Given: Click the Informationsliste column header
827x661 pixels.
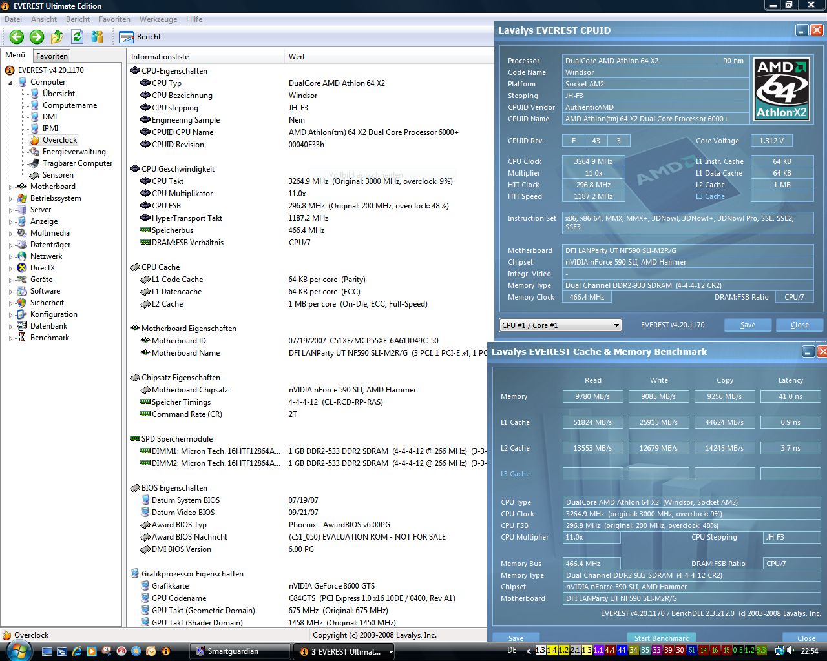Looking at the screenshot, I should pos(205,57).
